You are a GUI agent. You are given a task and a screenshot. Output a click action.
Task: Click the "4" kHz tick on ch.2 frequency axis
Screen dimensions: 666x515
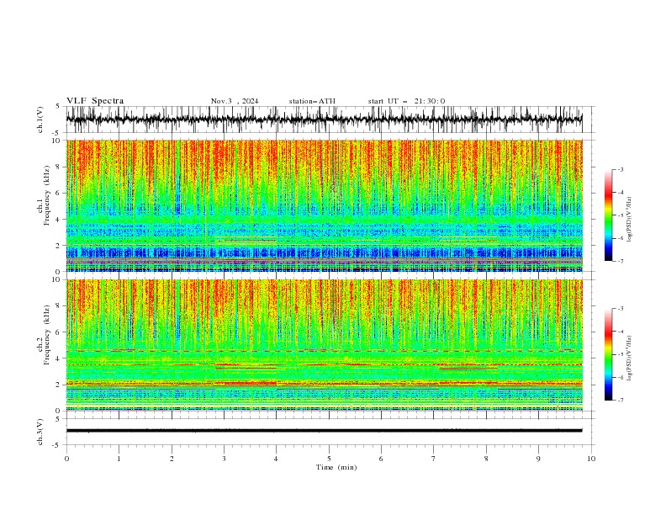[59, 358]
